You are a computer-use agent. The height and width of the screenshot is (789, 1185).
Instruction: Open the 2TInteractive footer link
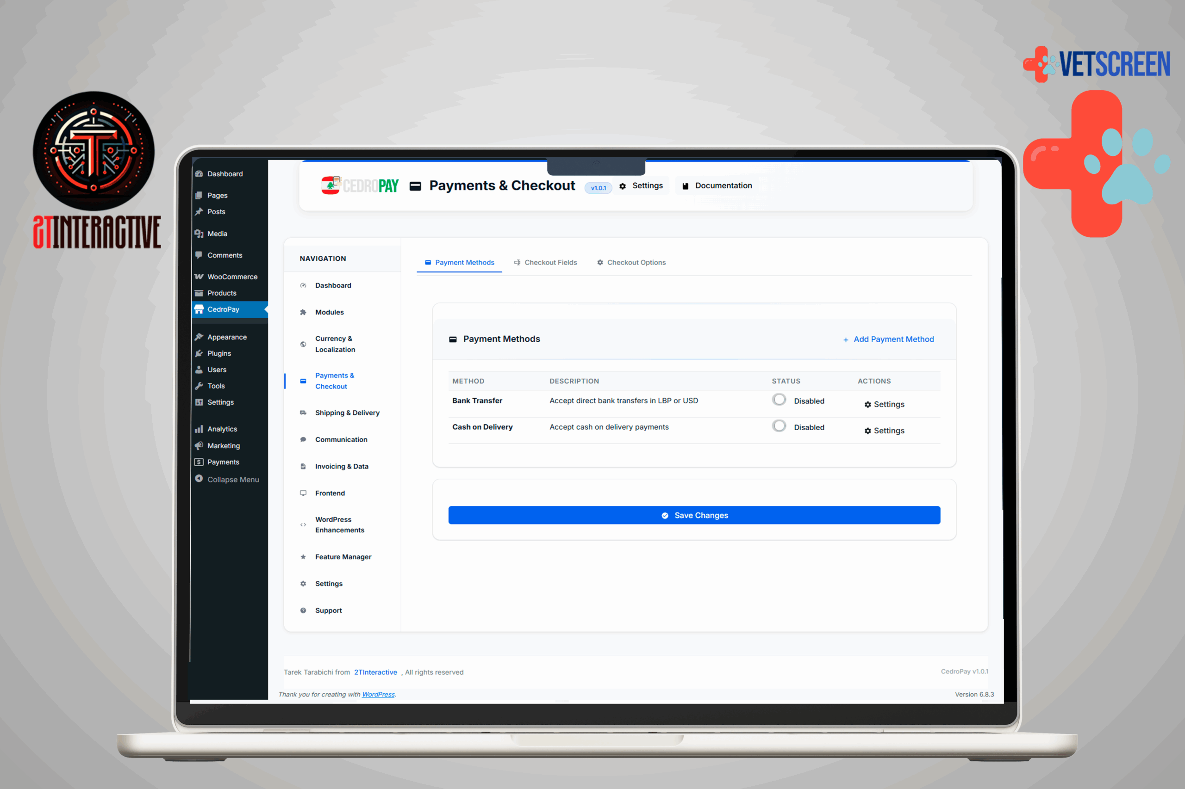point(376,672)
